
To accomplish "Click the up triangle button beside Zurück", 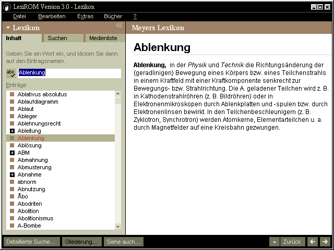I will 275,242.
